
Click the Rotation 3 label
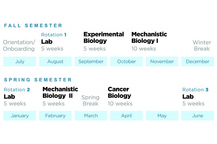pos(195,90)
